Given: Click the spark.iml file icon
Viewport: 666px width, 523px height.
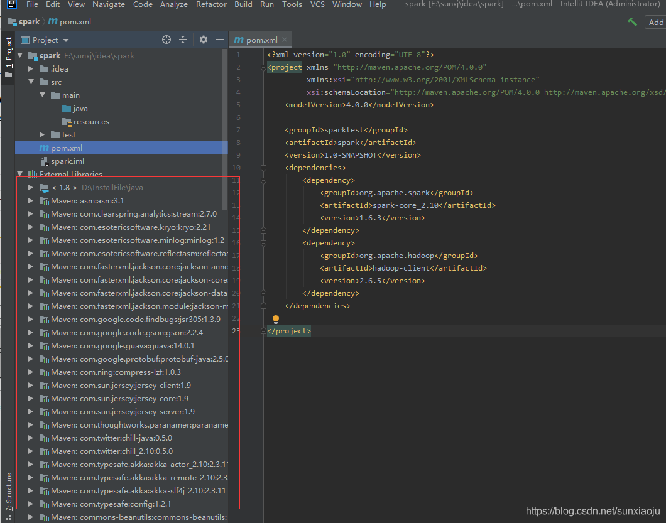Looking at the screenshot, I should click(44, 161).
